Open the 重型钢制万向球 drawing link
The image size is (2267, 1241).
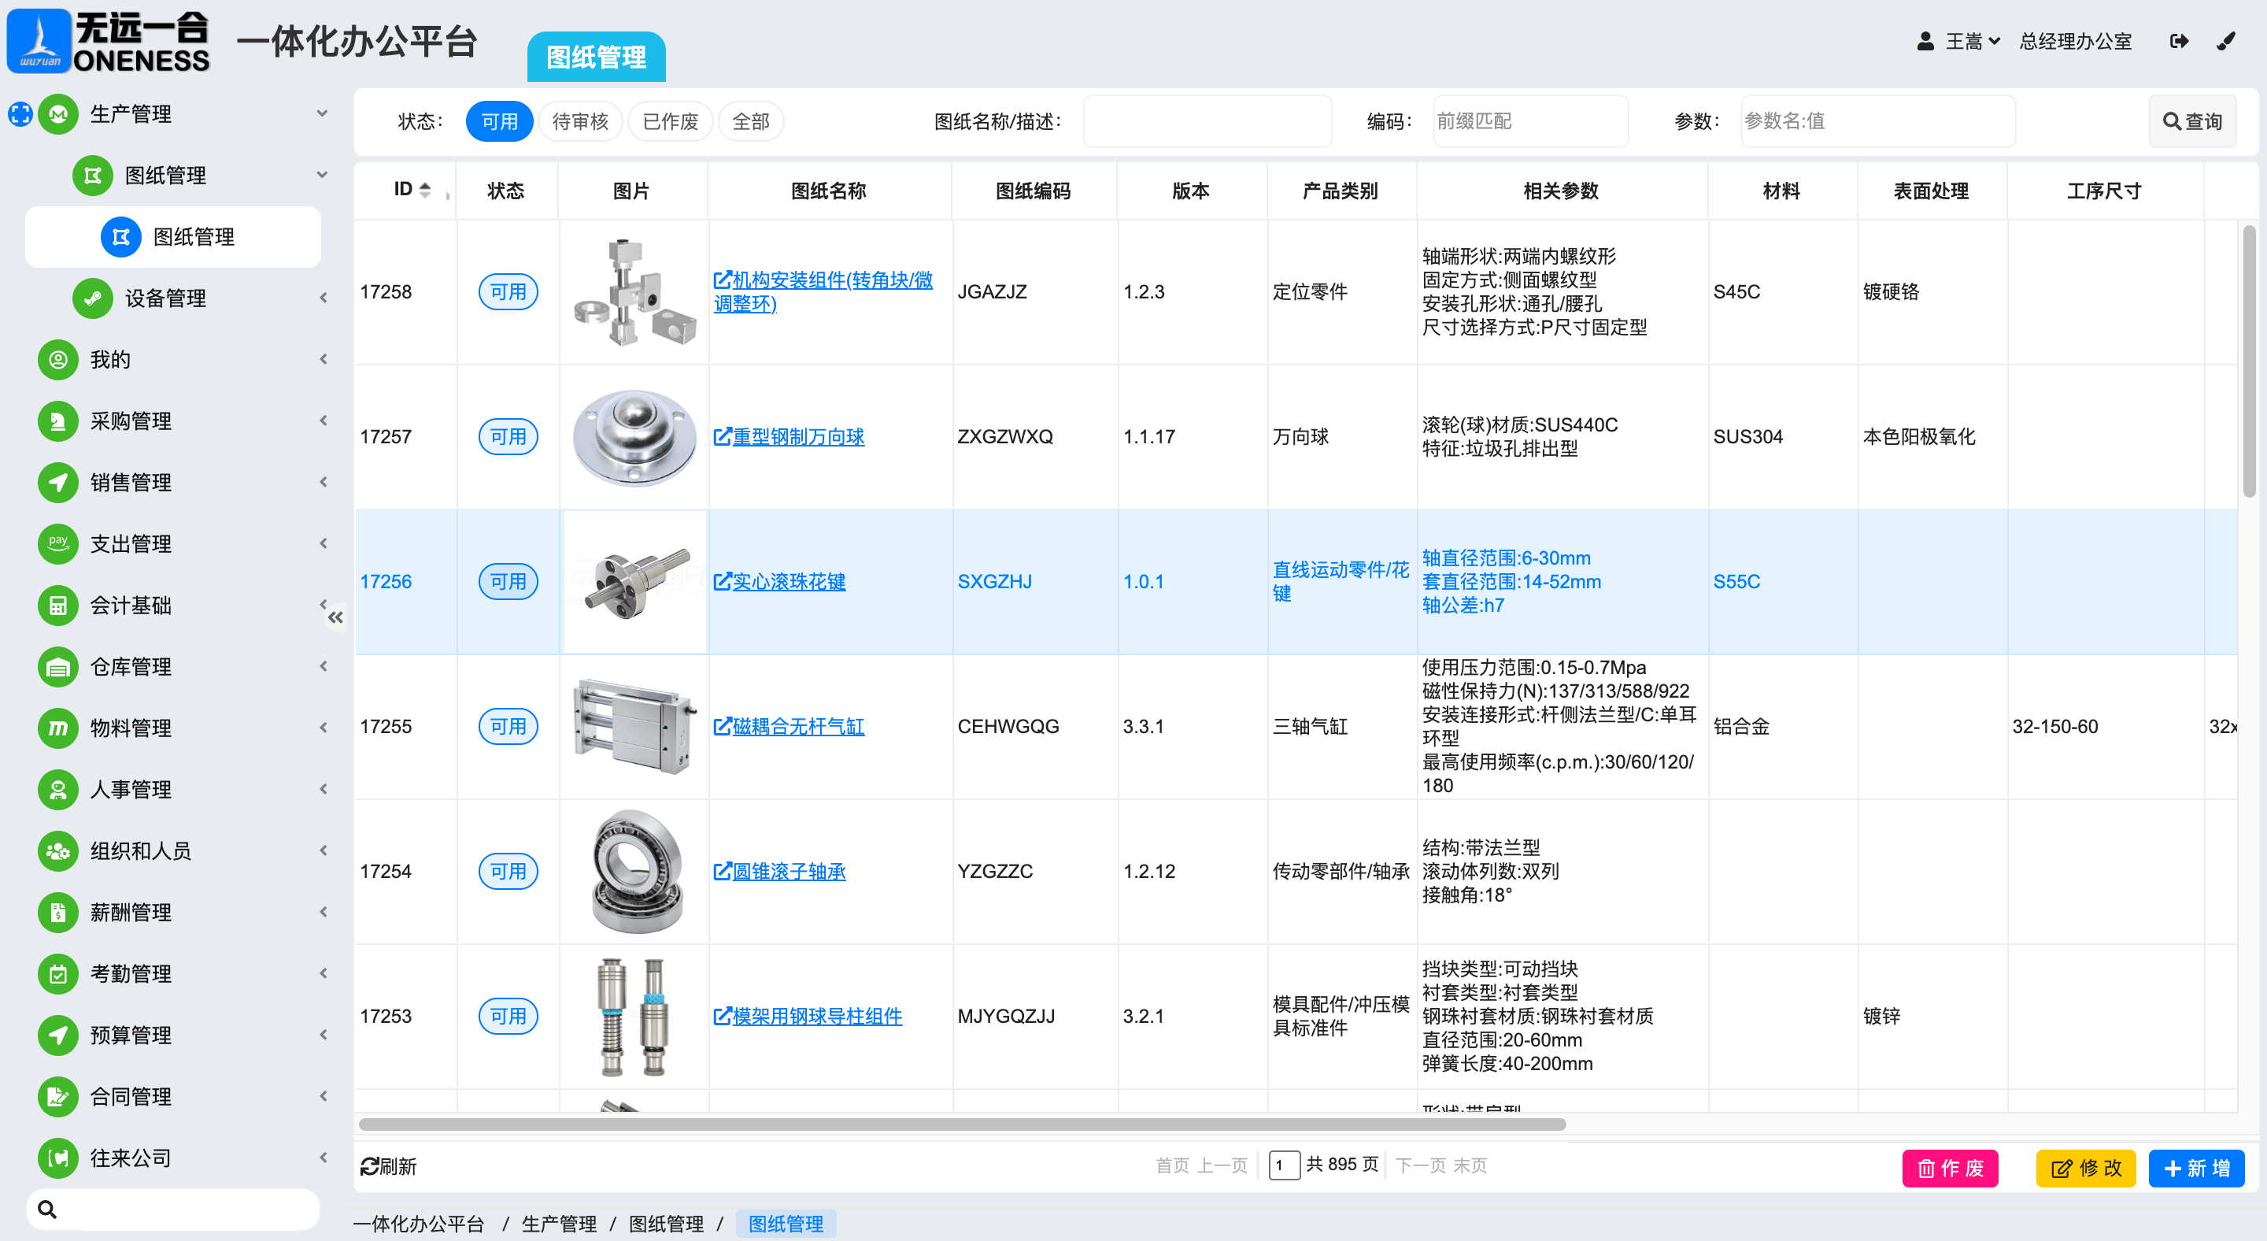797,436
